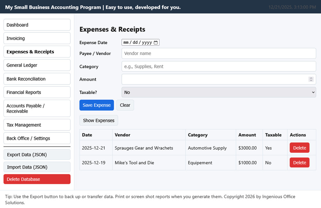Change Taxable from No to Yes
Viewport: 321px width, 208px height.
click(x=313, y=92)
